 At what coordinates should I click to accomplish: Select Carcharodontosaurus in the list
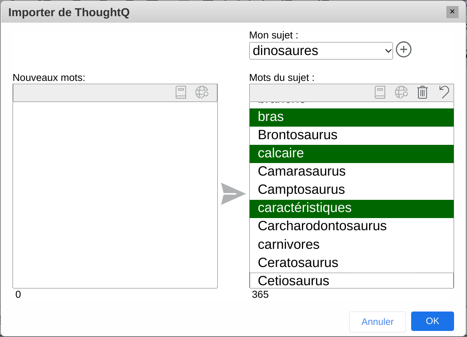[351, 227]
